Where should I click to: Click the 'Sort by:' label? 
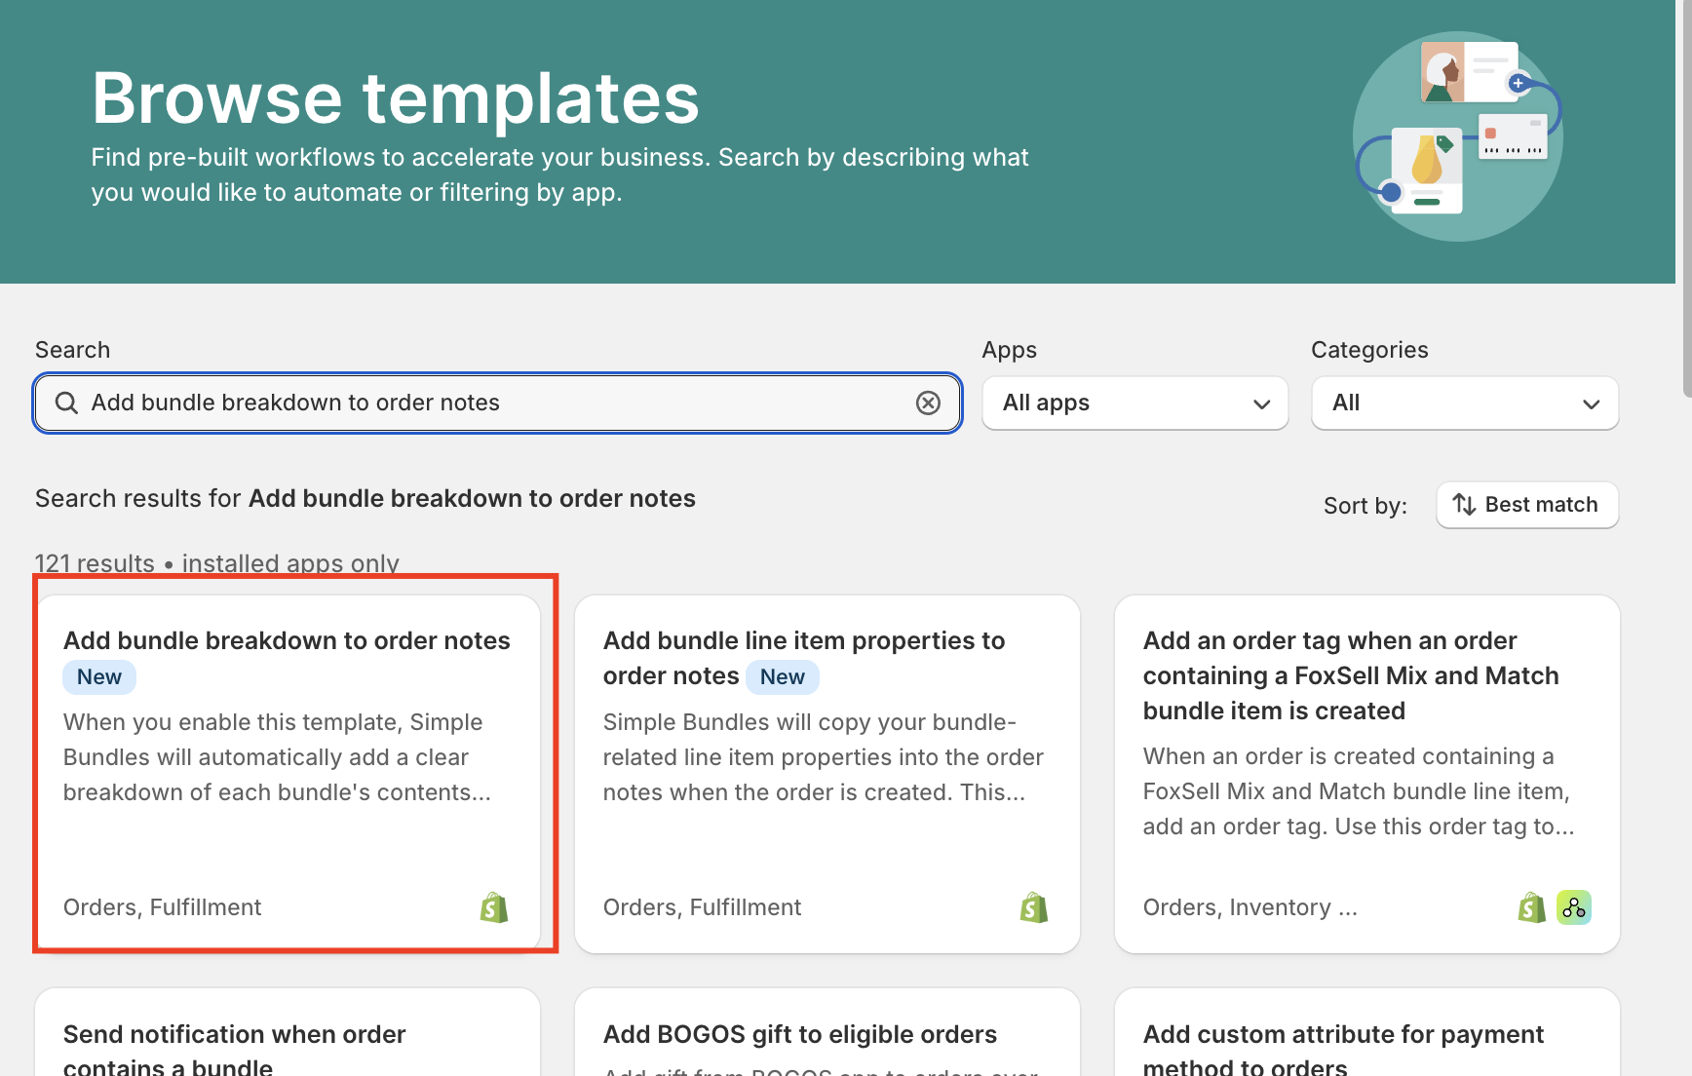1365,506
